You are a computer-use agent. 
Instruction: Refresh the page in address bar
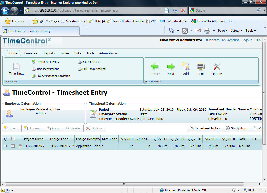175,10
